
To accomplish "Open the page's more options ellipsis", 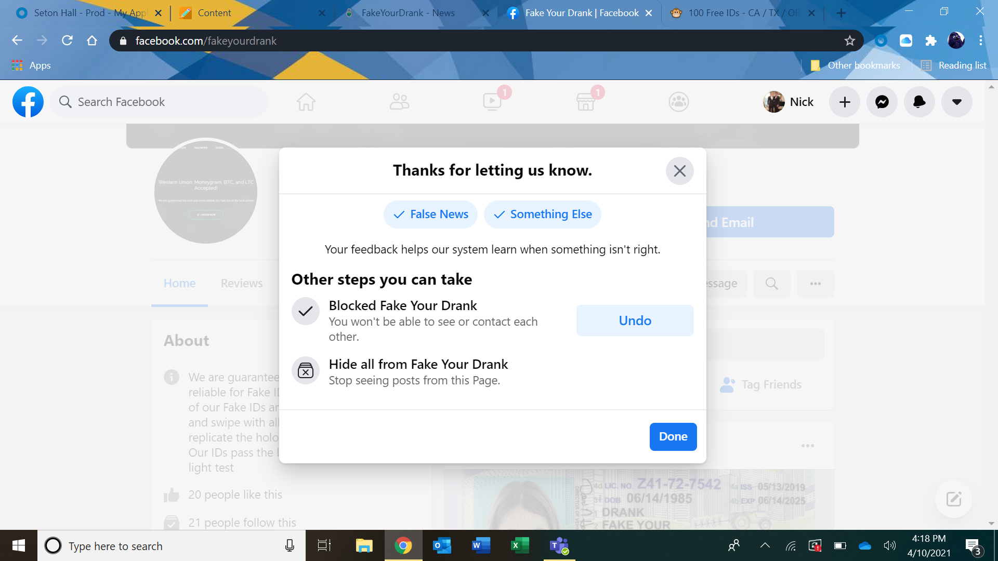I will pos(815,284).
